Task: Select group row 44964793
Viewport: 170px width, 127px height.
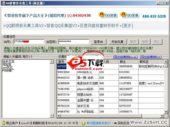Action: click(110, 111)
